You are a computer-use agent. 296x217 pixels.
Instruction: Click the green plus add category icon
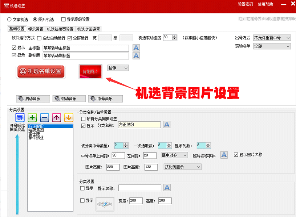point(32,118)
